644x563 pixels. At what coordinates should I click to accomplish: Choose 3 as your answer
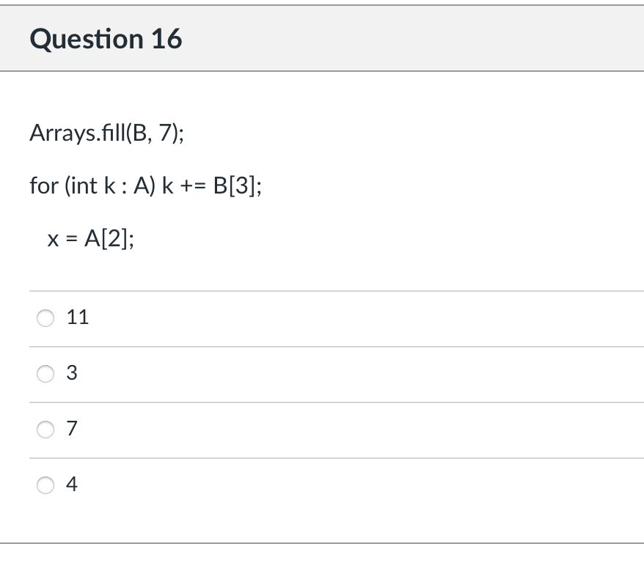pos(71,374)
